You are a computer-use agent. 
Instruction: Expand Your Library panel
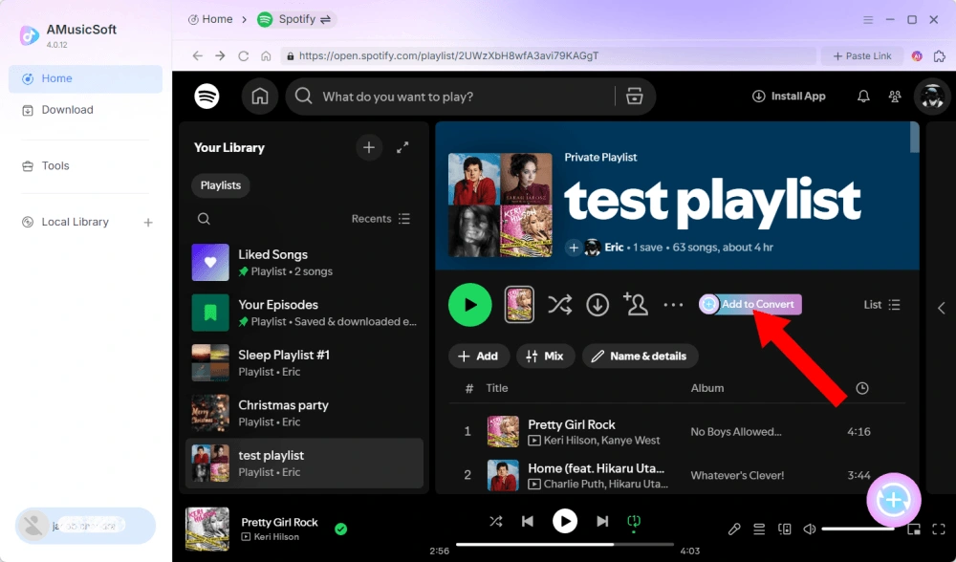point(402,147)
